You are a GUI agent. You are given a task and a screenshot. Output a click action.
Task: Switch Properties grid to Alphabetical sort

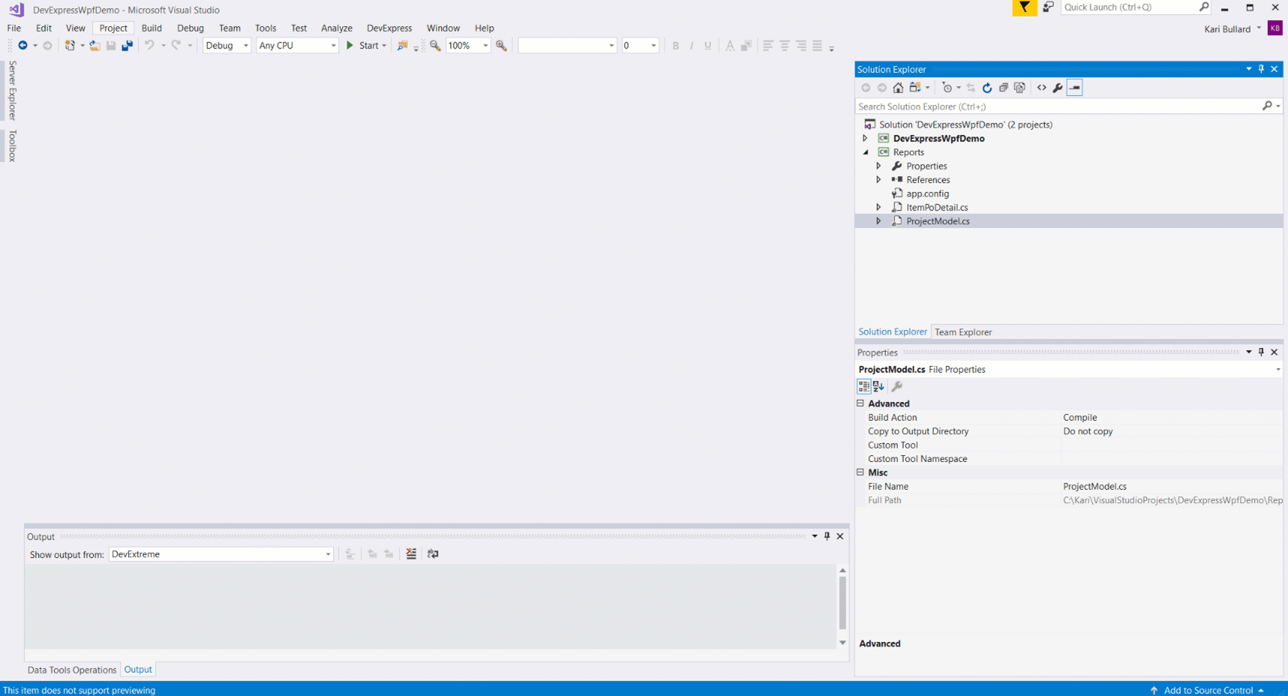click(878, 386)
